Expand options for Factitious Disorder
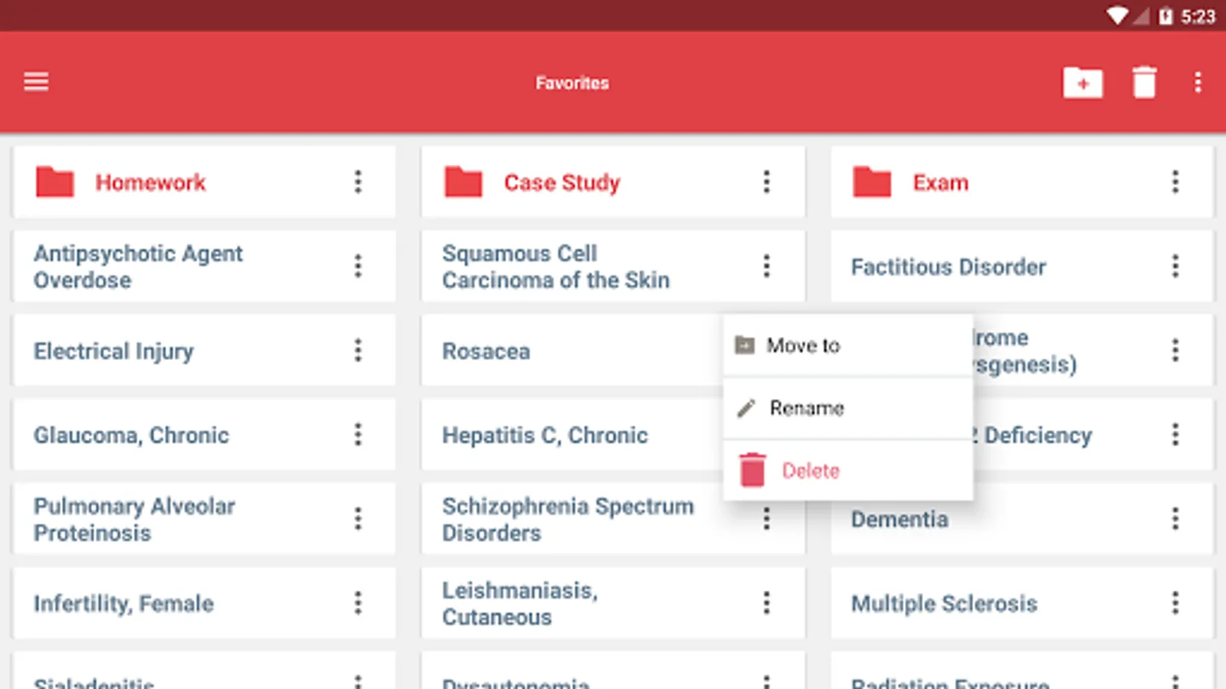 1175,266
